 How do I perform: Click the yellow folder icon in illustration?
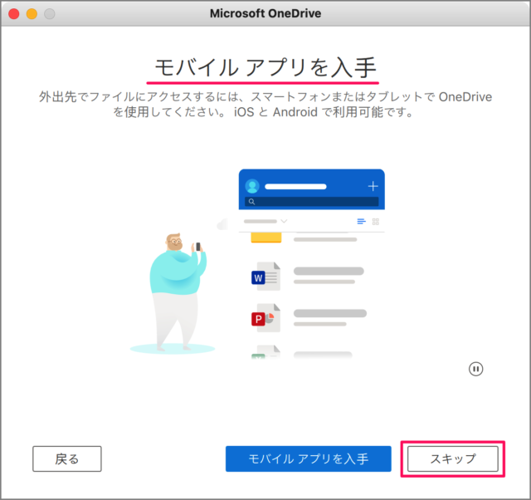pyautogui.click(x=266, y=238)
